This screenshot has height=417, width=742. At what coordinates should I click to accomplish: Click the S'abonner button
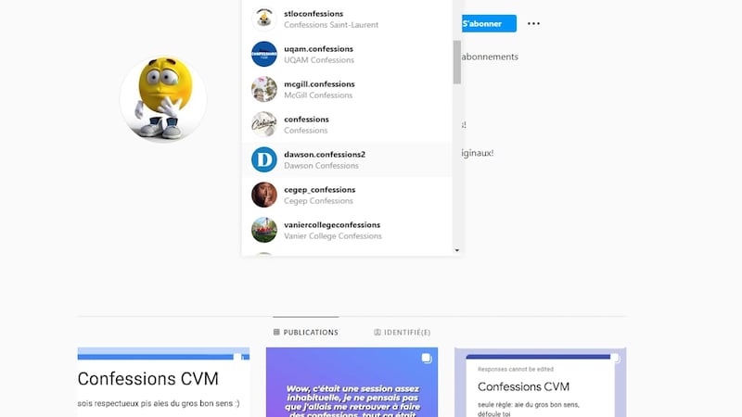click(x=490, y=24)
